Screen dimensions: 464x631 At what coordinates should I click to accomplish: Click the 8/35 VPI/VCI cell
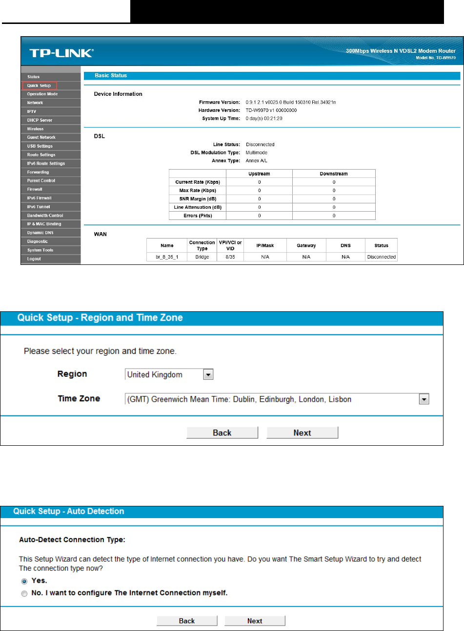click(x=230, y=257)
